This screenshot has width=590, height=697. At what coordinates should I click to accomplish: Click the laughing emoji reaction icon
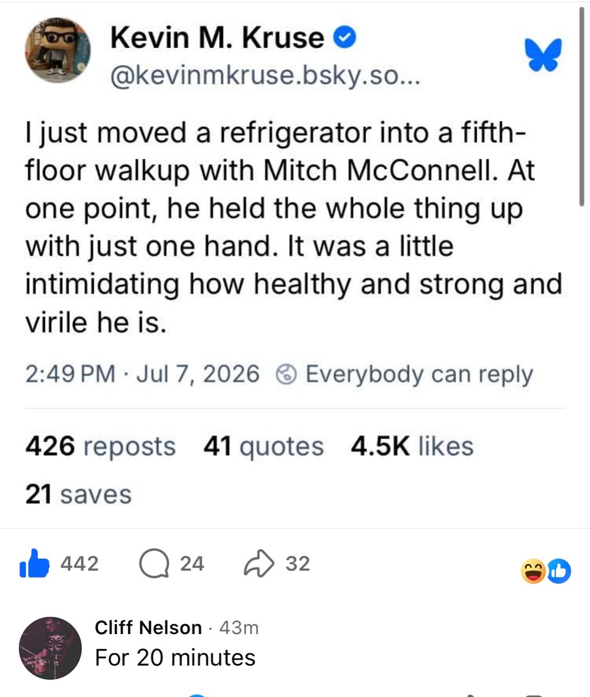pyautogui.click(x=533, y=571)
